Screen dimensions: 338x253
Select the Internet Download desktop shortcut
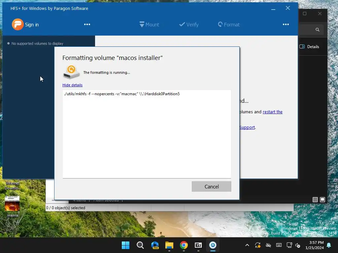point(13,185)
